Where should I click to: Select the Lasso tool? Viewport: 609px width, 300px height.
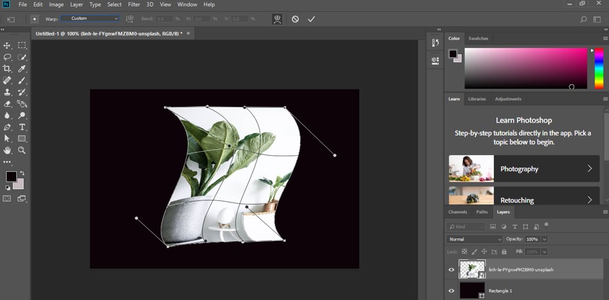[x=7, y=57]
